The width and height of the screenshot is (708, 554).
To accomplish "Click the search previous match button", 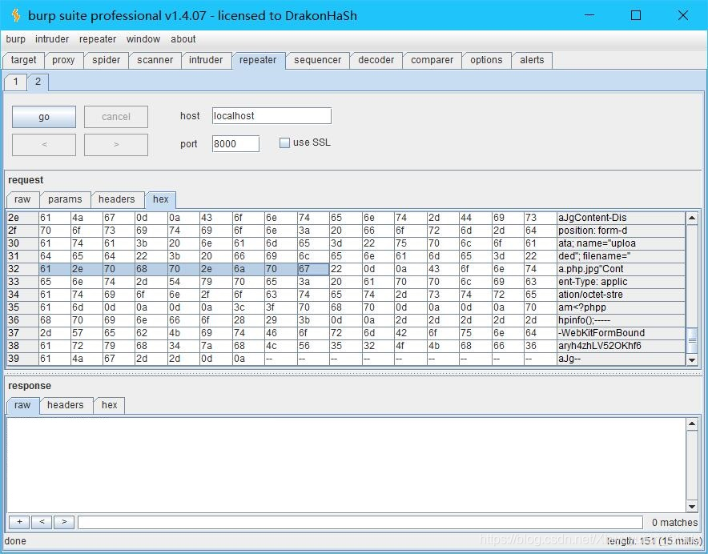I will point(42,522).
